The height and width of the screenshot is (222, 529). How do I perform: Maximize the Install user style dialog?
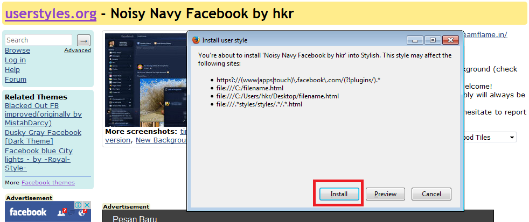tap(433, 40)
